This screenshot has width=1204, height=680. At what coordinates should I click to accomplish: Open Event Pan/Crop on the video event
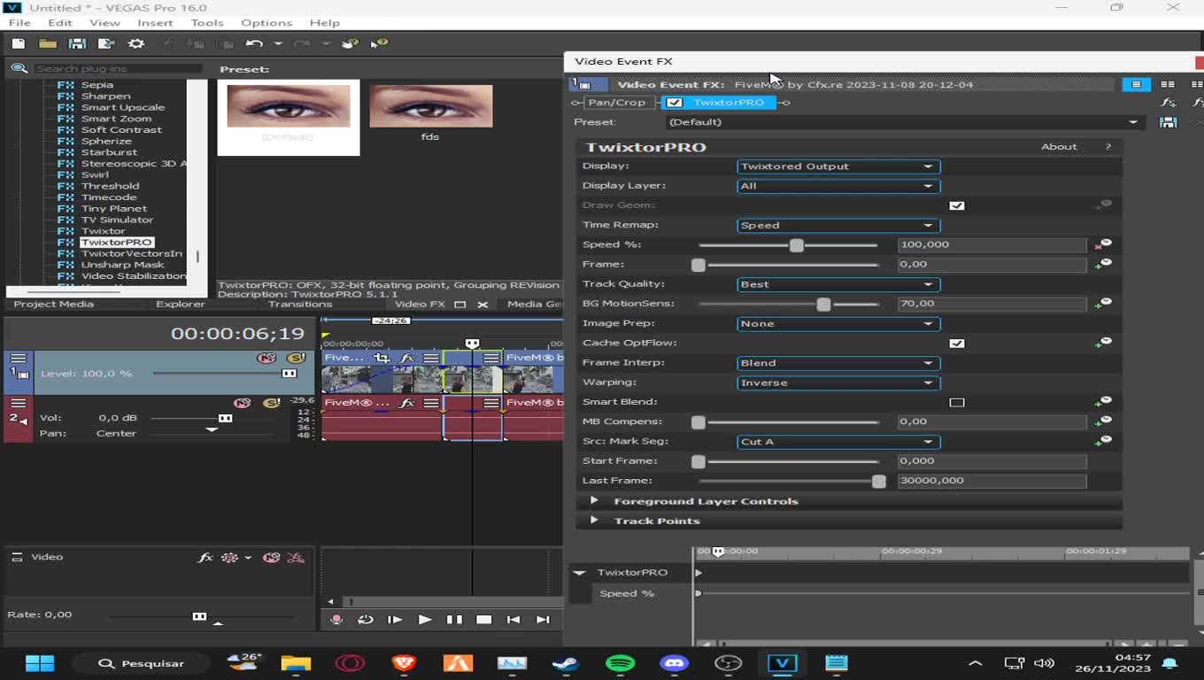pos(382,358)
